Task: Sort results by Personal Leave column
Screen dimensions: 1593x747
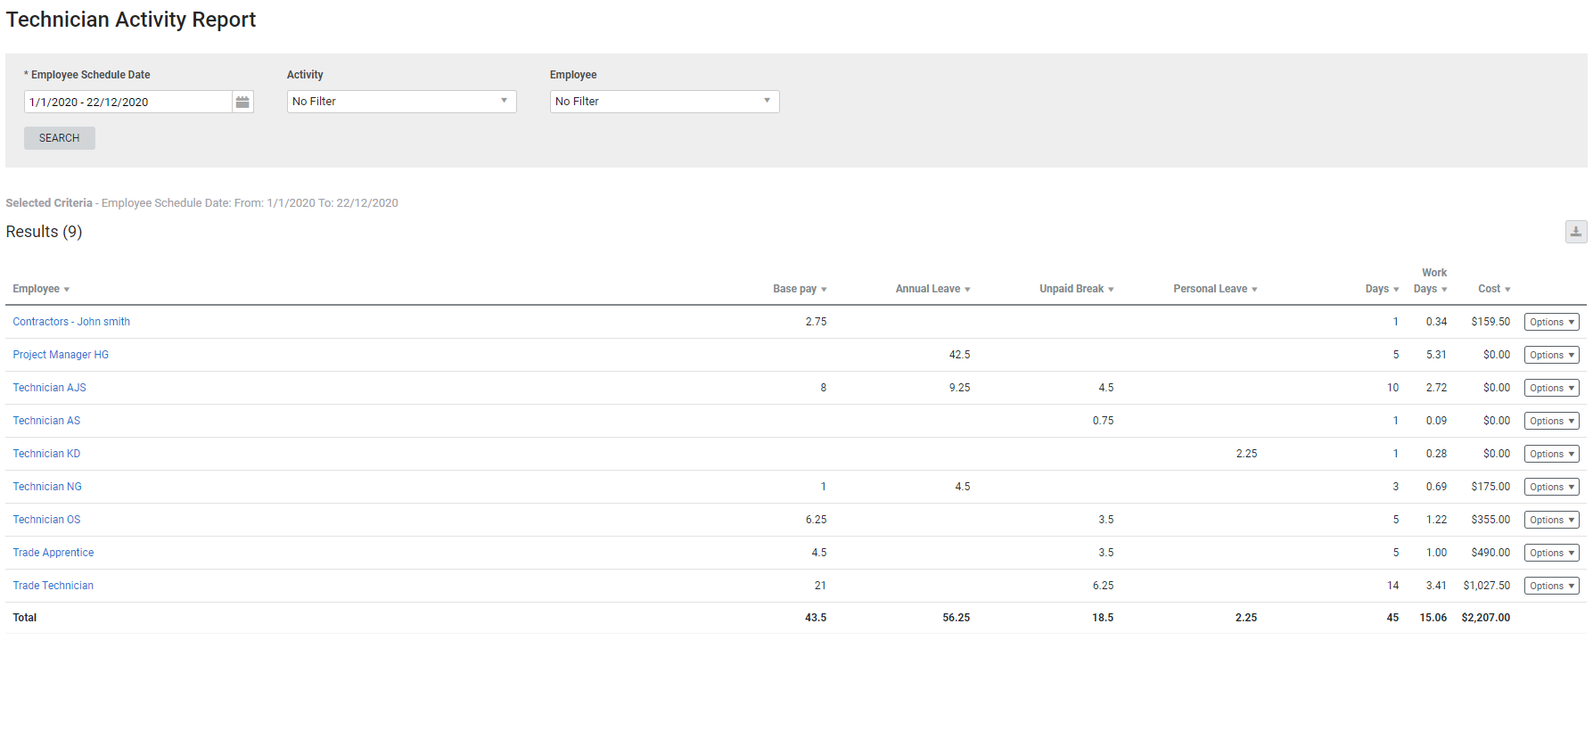Action: point(1214,289)
